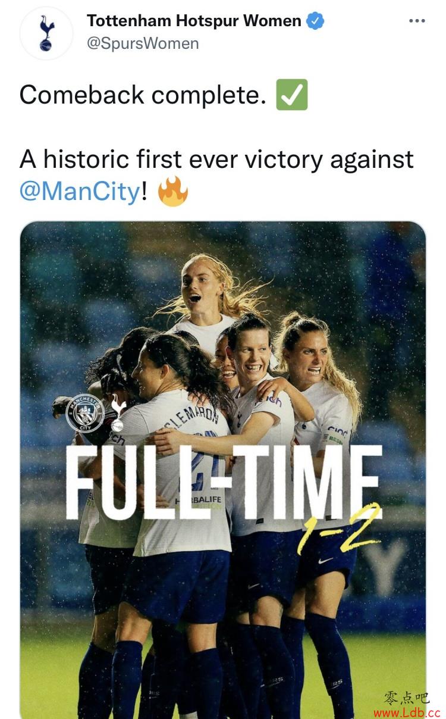446x719 pixels.
Task: Follow the @ManCity mention link
Action: coord(80,192)
